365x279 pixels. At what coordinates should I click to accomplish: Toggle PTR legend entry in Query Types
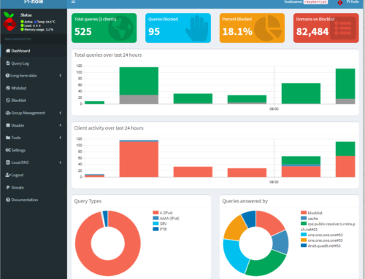tap(160, 229)
